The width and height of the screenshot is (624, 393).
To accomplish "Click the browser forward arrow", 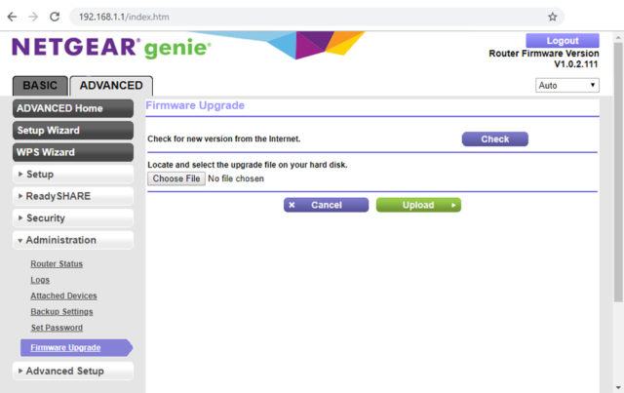I will [x=32, y=17].
